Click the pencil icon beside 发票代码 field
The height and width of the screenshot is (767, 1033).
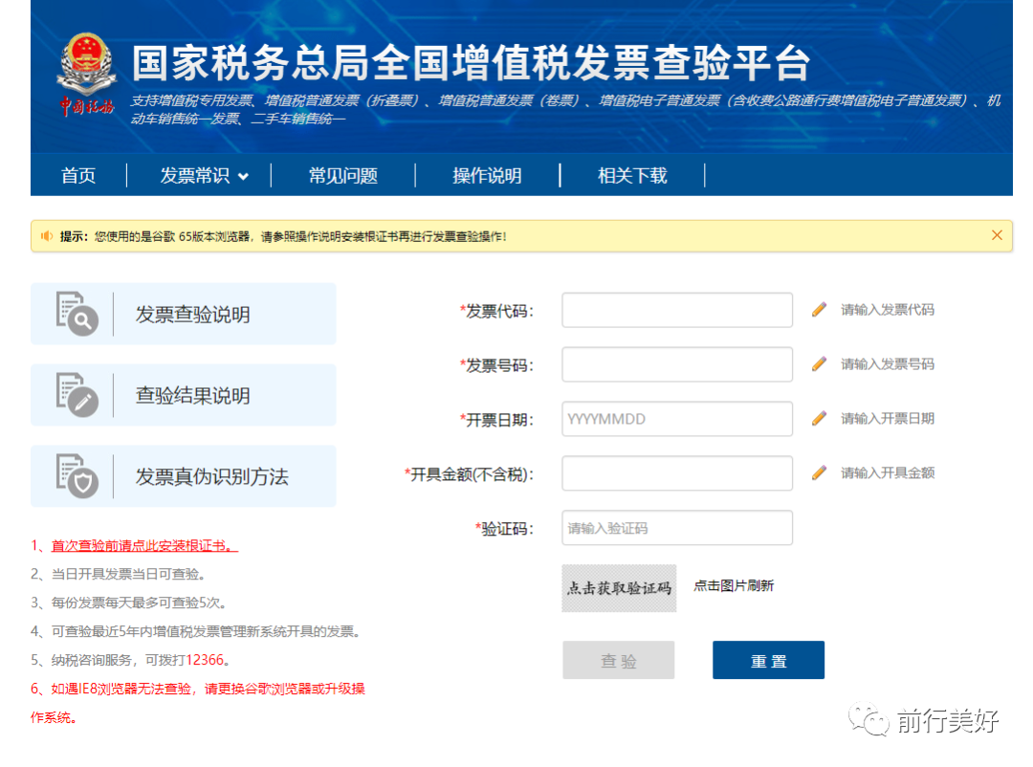(820, 308)
